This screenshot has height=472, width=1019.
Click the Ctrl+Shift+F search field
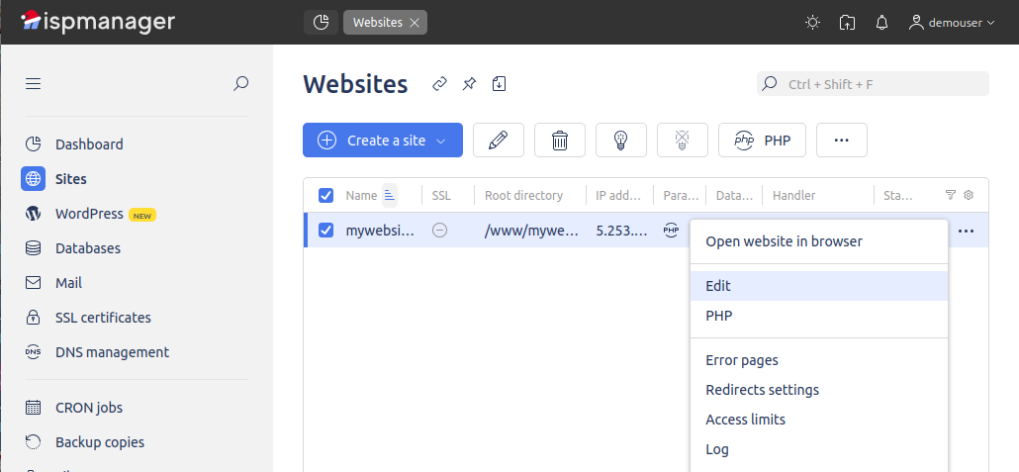tap(880, 84)
